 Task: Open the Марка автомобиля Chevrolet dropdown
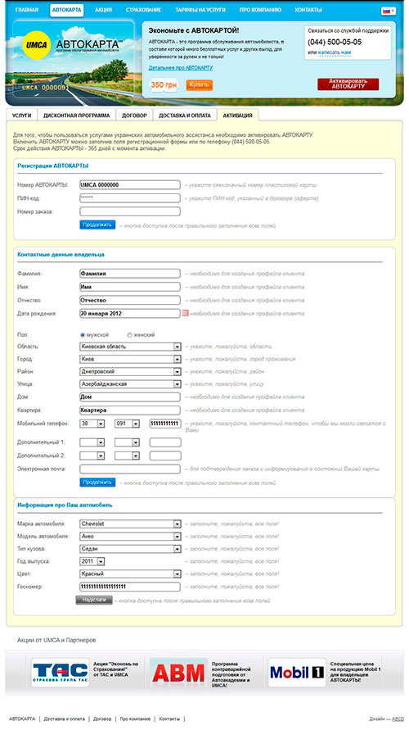[130, 524]
